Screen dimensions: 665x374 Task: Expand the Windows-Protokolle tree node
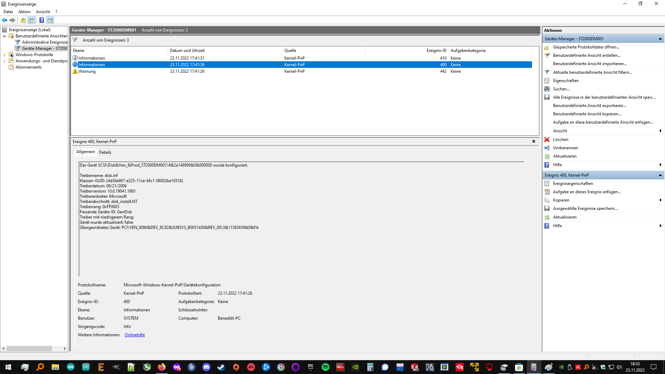point(4,55)
